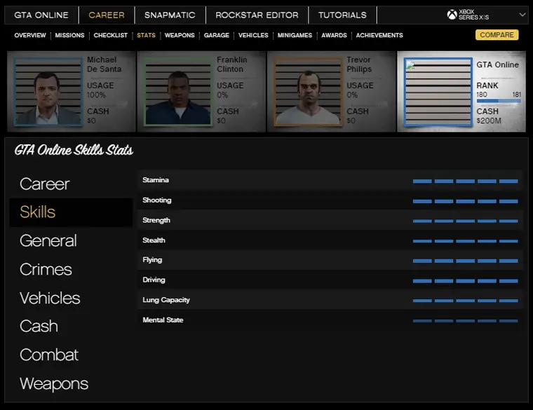Click the Shooting skill label

[157, 200]
